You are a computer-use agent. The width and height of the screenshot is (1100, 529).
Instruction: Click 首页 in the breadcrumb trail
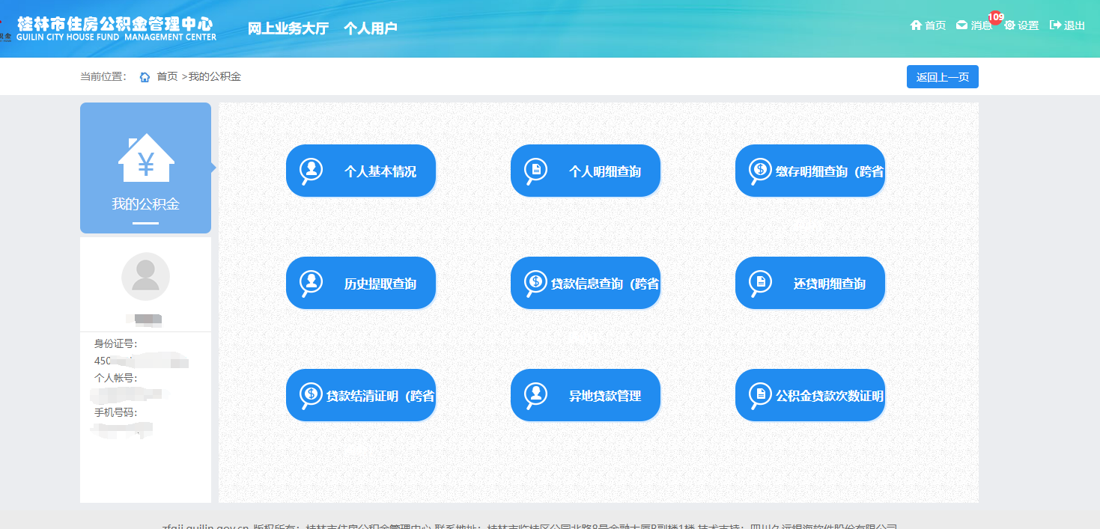coord(166,77)
